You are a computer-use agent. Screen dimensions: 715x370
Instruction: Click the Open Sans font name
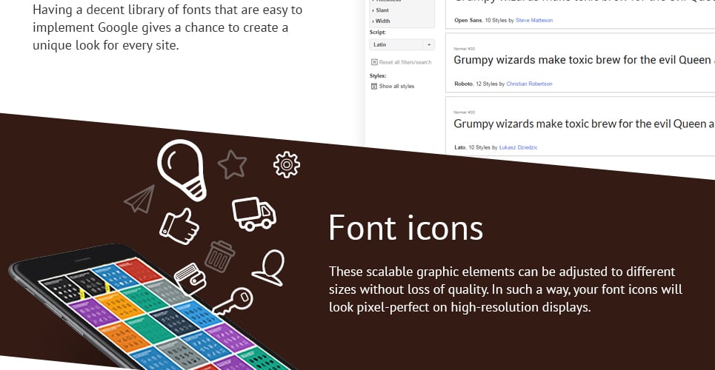click(468, 21)
